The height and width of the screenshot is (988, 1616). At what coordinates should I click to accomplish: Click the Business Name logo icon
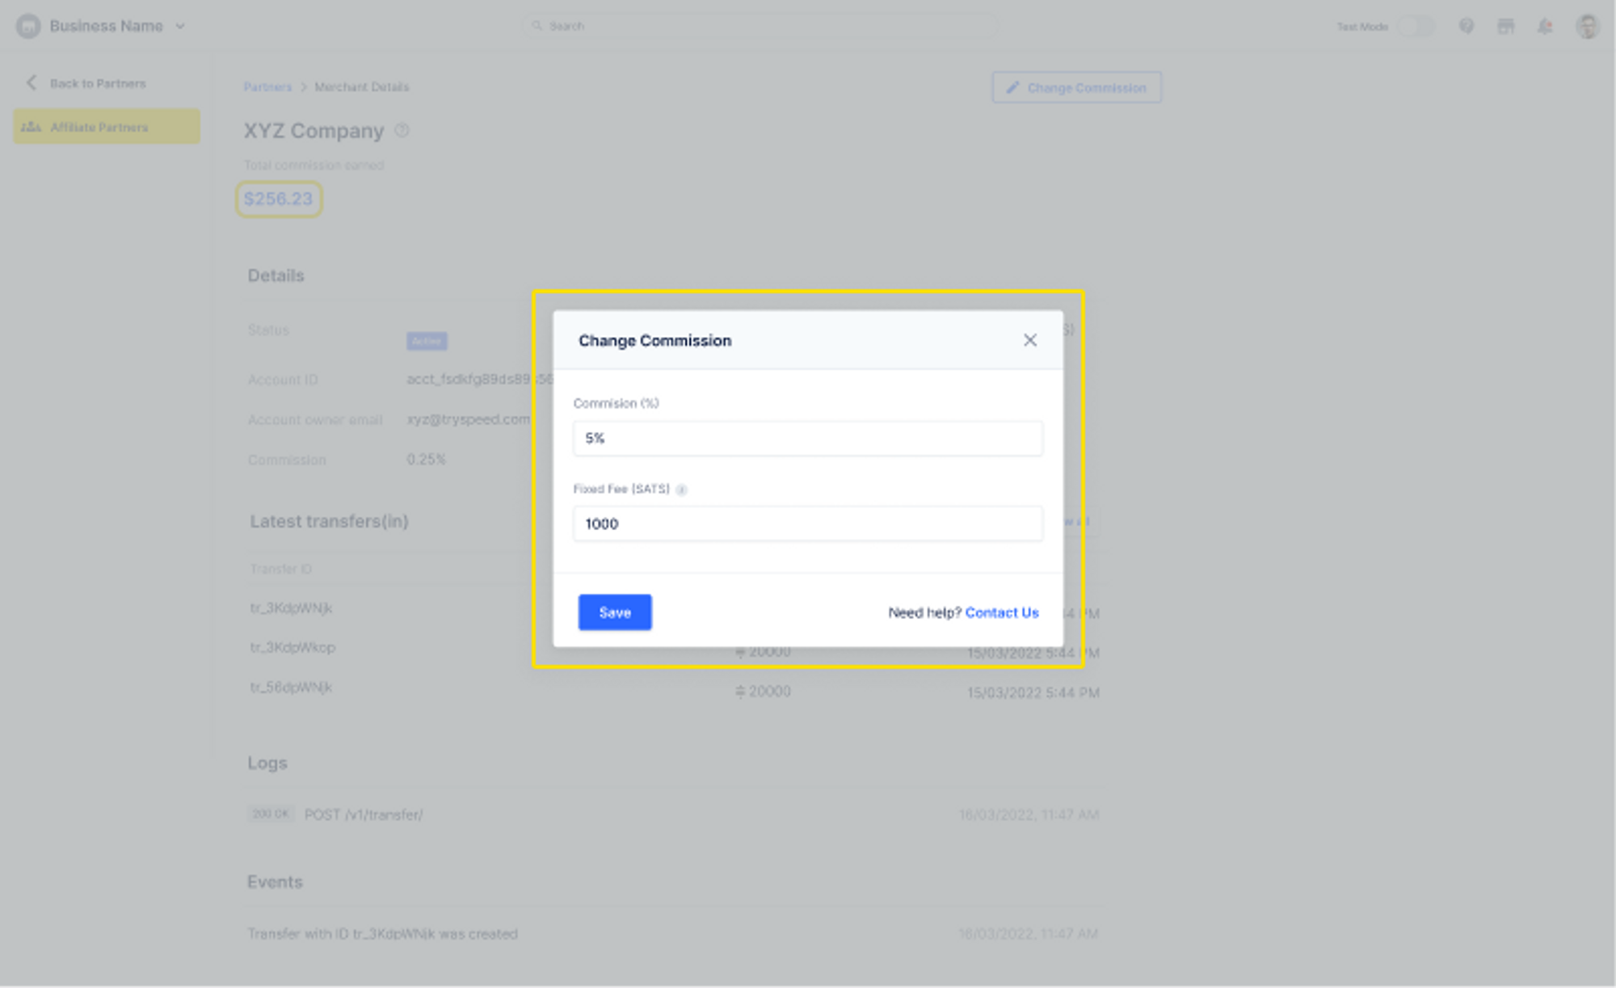(x=28, y=27)
